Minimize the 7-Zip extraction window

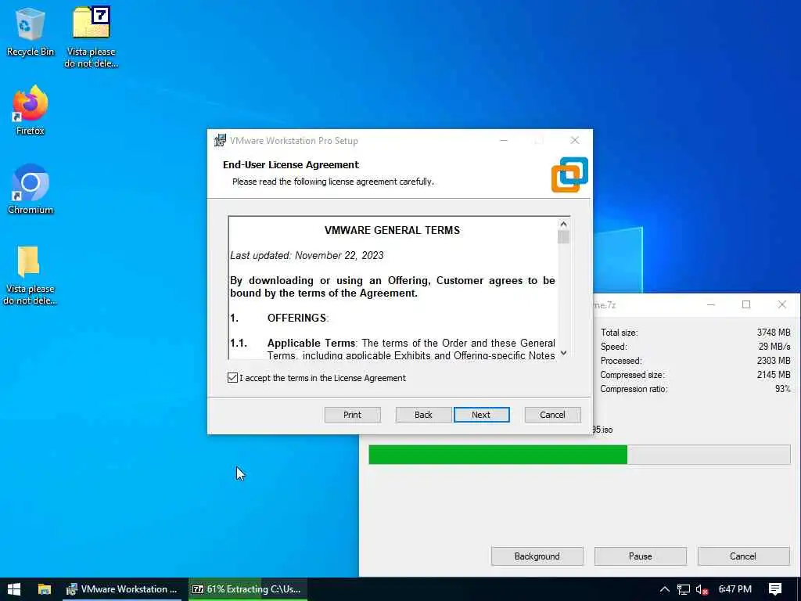pos(710,304)
